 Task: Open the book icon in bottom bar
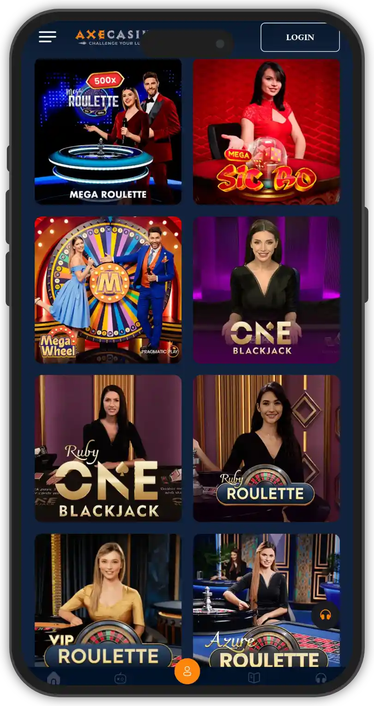254,677
